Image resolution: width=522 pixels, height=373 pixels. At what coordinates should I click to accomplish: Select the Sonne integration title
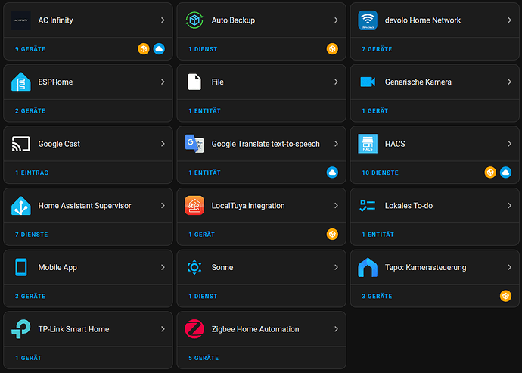click(x=222, y=267)
